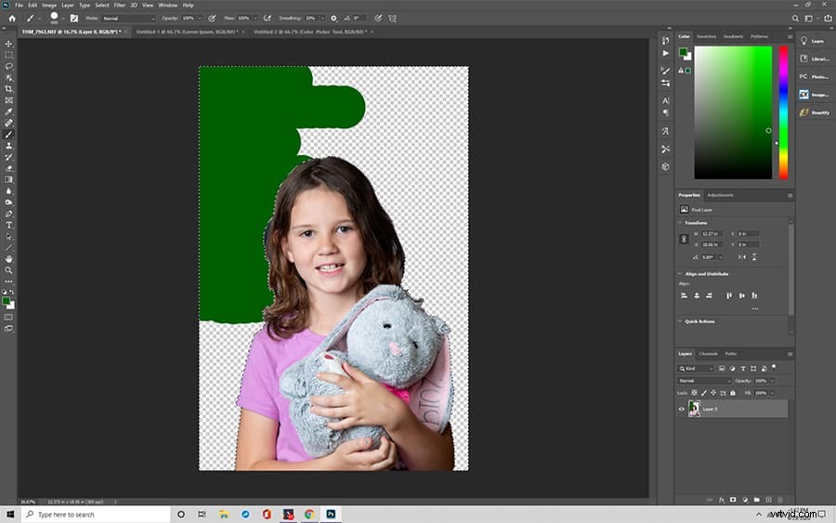Image resolution: width=836 pixels, height=523 pixels.
Task: Open the Filter menu
Action: coord(120,5)
